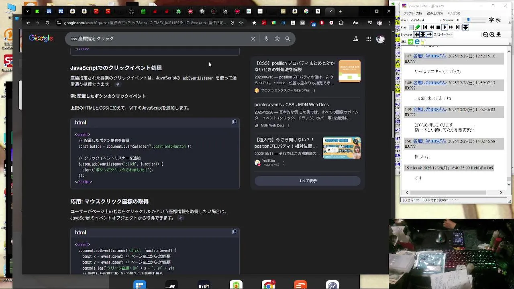Go back in SpeechCastMe Browser row
Image resolution: width=514 pixels, height=289 pixels.
pos(416,35)
